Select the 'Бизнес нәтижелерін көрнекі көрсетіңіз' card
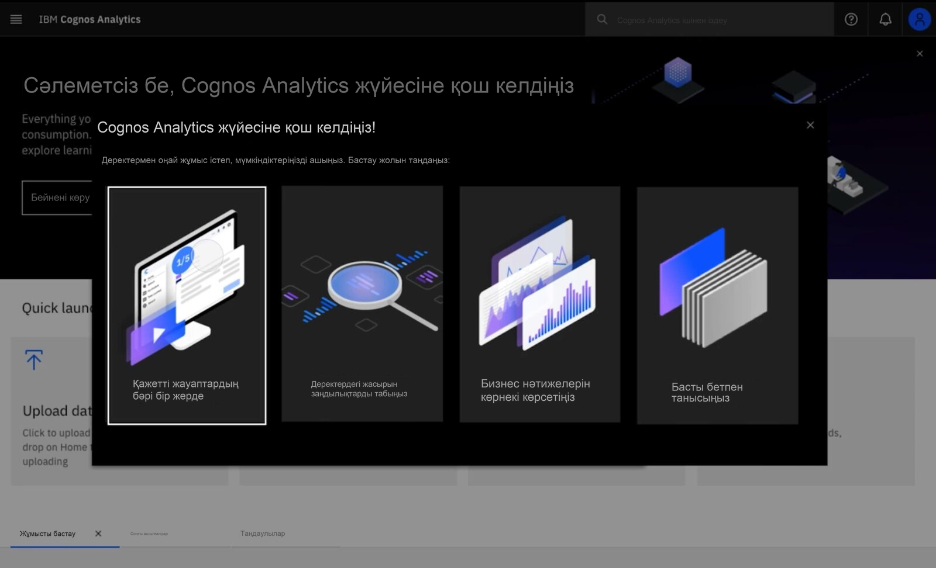 (539, 304)
